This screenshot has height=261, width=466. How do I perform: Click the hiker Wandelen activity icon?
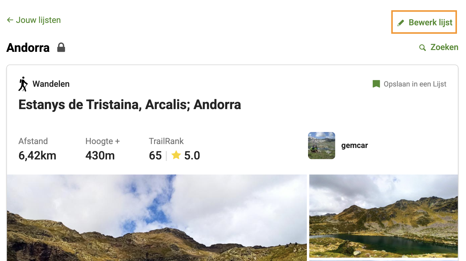(x=23, y=84)
